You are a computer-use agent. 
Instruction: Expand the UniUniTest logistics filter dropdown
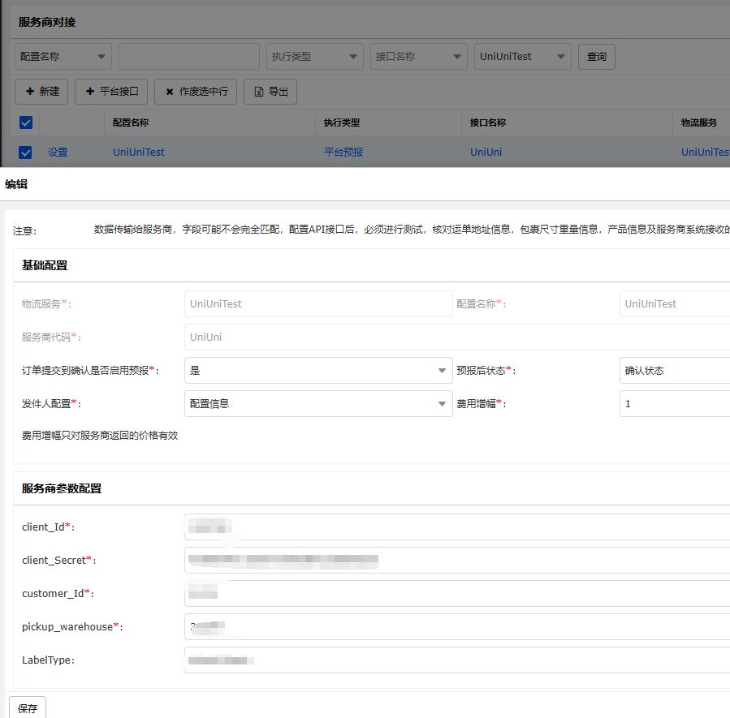tap(522, 57)
